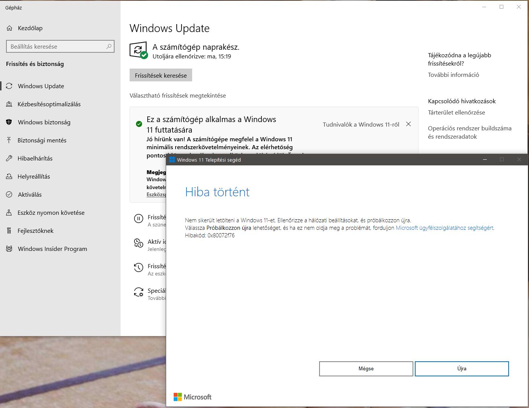529x408 pixels.
Task: Click the Windows biztonság shield icon
Action: [9, 122]
